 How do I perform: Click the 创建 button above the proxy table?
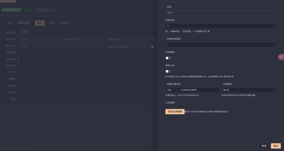pyautogui.click(x=25, y=32)
